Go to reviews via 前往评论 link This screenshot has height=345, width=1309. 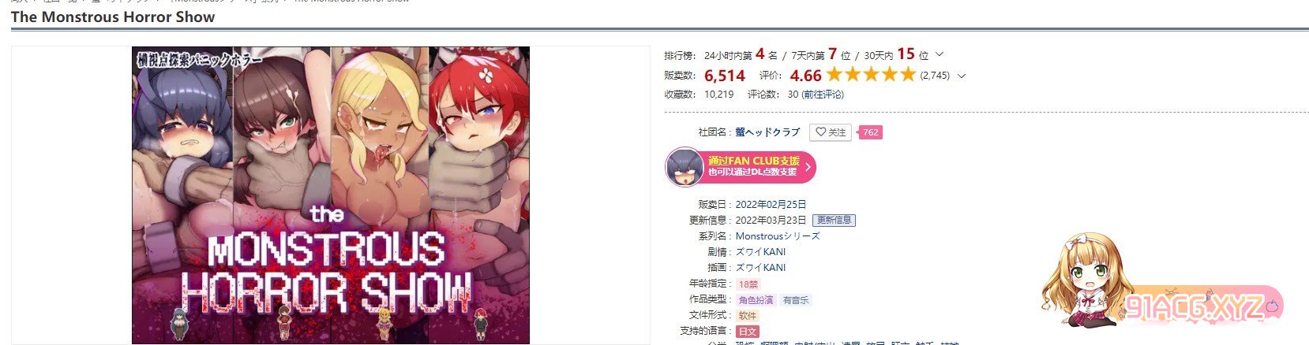coord(823,94)
